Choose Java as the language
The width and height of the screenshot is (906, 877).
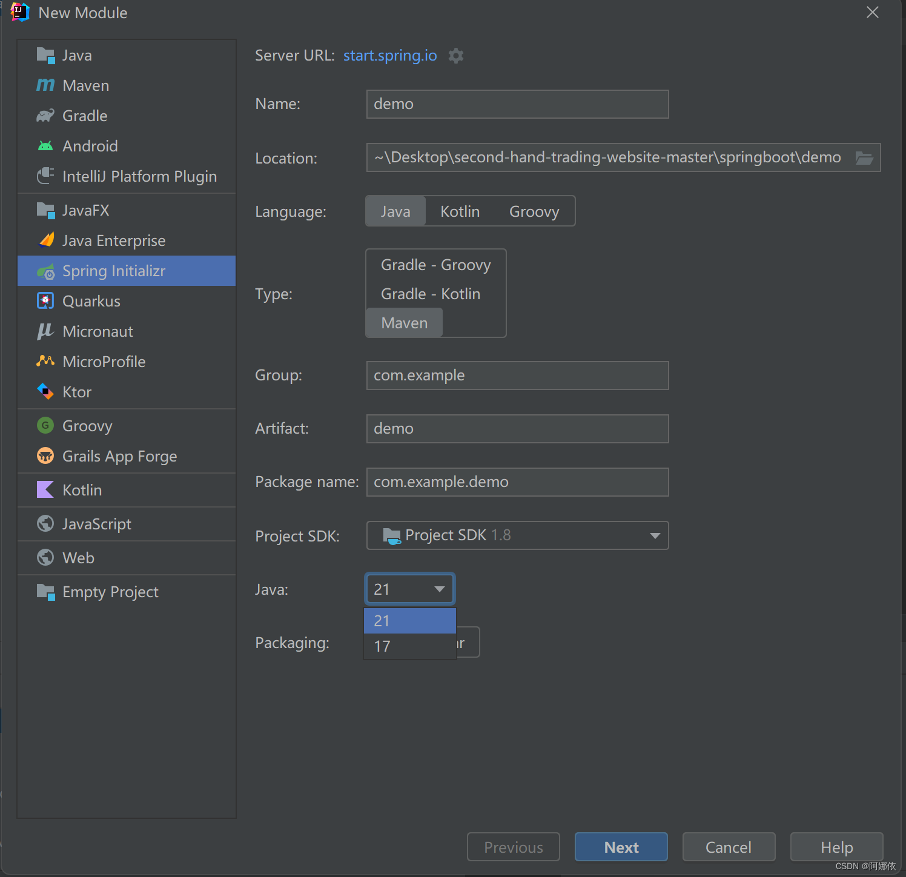click(x=395, y=211)
